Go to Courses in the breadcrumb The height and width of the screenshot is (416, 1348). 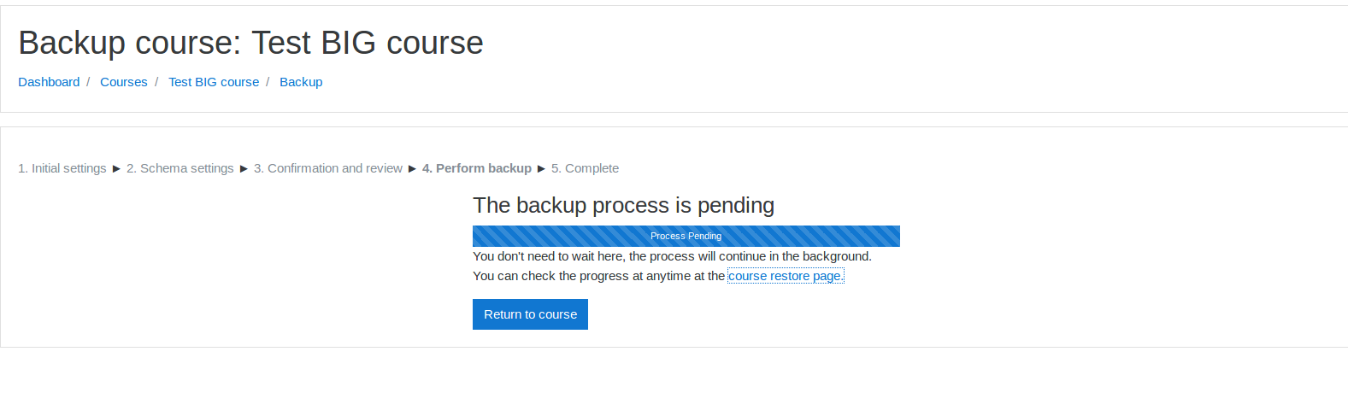pos(124,82)
